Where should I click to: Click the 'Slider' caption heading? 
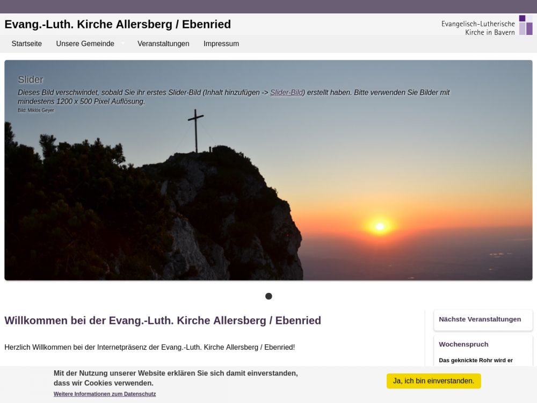pos(30,80)
